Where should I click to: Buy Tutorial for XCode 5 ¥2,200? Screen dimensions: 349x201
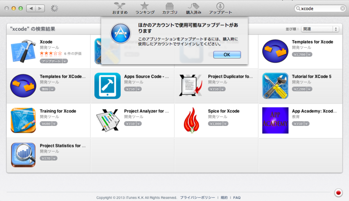click(299, 89)
